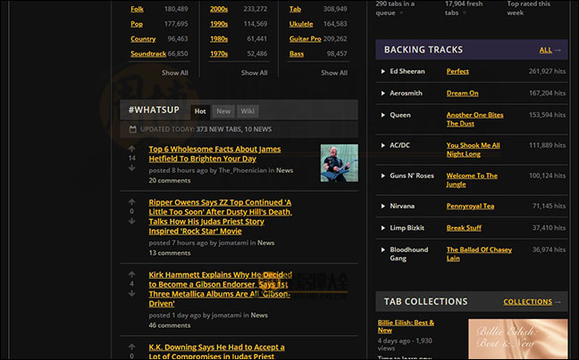The image size is (579, 360).
Task: Browse tabs from the 1980s
Action: pyautogui.click(x=219, y=39)
